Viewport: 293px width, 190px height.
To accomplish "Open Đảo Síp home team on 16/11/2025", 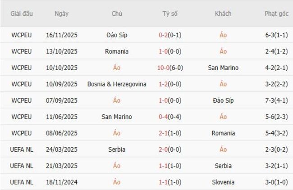I will [x=117, y=35].
